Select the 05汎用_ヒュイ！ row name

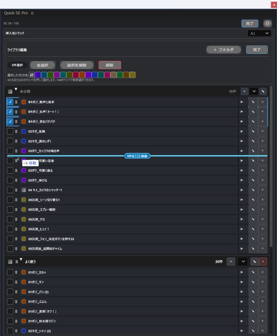coord(39,229)
